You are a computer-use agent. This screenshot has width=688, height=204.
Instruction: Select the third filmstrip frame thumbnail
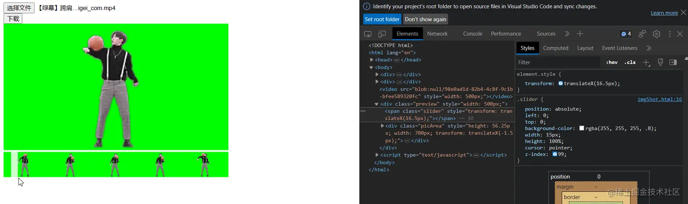coord(115,164)
